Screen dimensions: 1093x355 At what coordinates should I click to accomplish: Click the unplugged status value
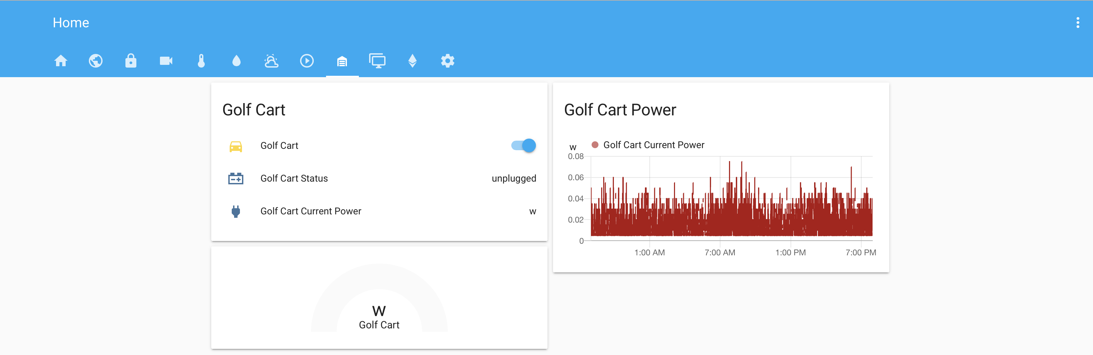[514, 178]
